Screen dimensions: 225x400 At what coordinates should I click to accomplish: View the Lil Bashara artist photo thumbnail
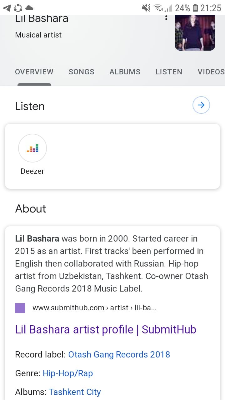click(195, 32)
